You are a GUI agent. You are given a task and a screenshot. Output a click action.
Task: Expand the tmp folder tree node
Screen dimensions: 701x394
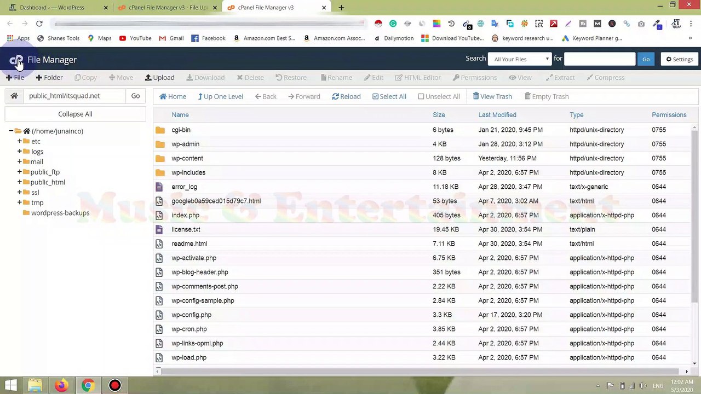coord(20,202)
